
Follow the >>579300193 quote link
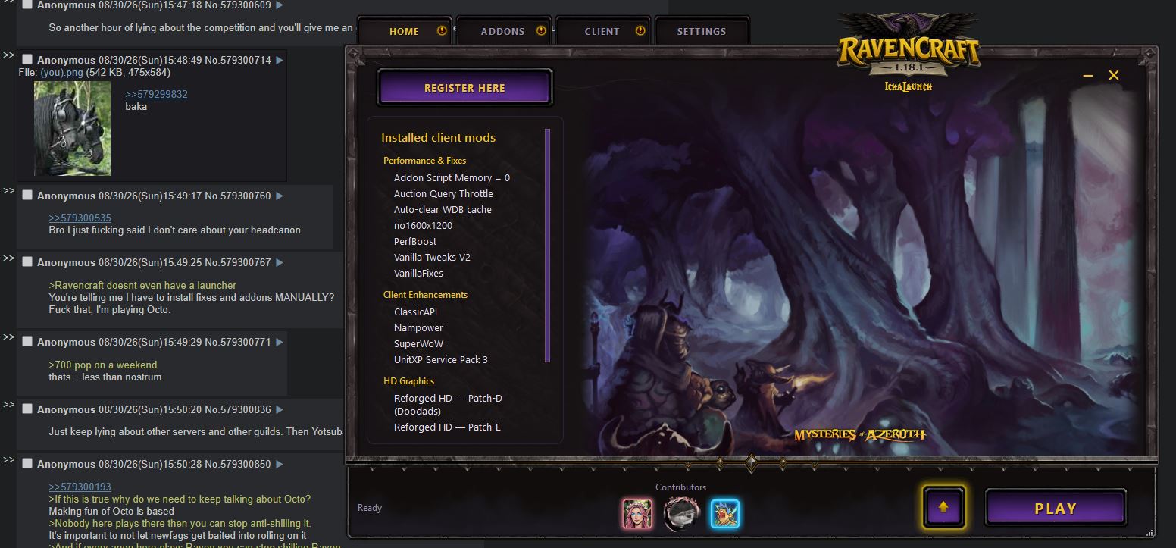pyautogui.click(x=80, y=487)
